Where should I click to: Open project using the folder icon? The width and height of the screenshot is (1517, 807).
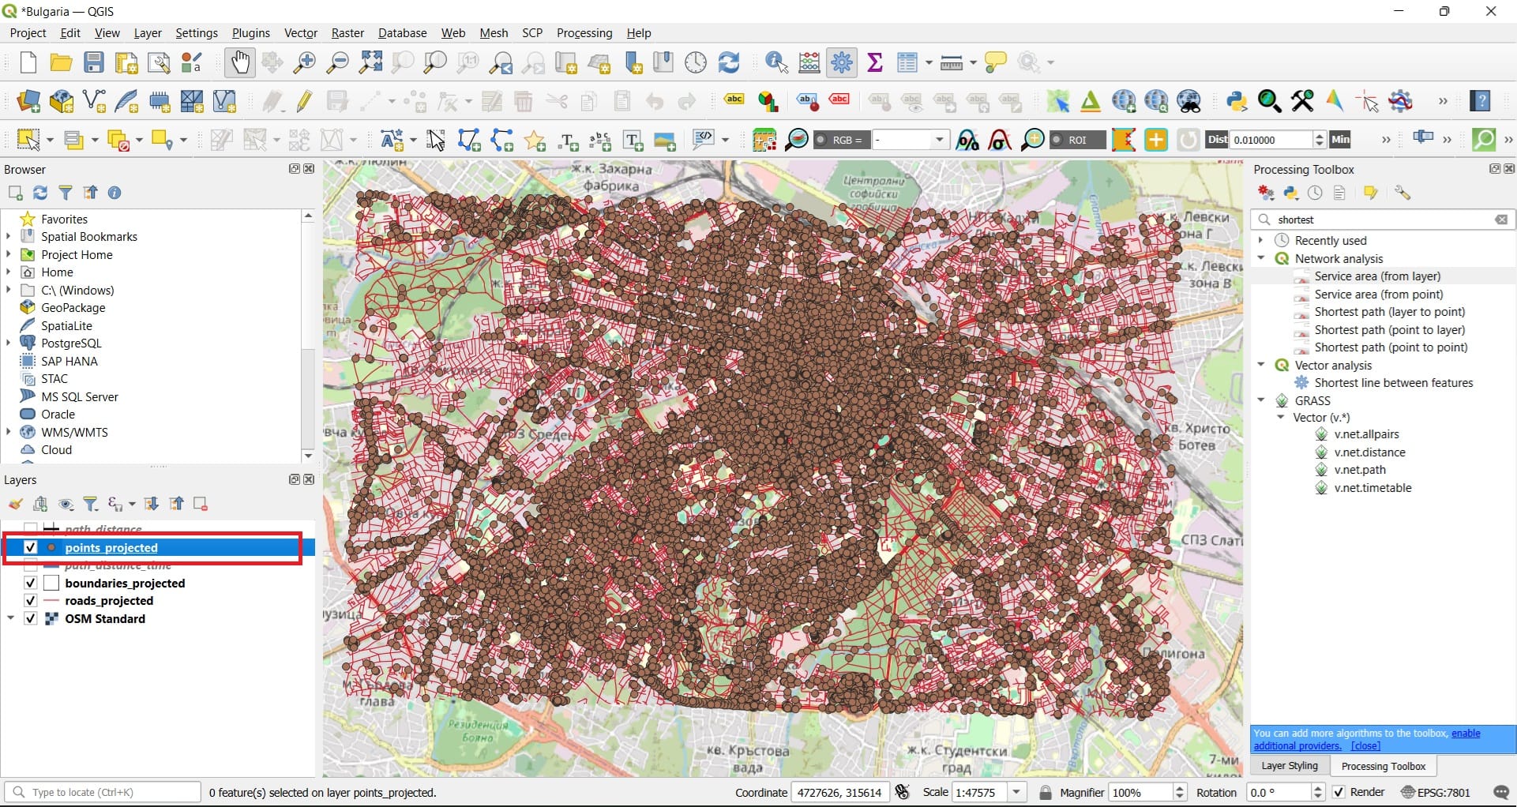pos(61,62)
